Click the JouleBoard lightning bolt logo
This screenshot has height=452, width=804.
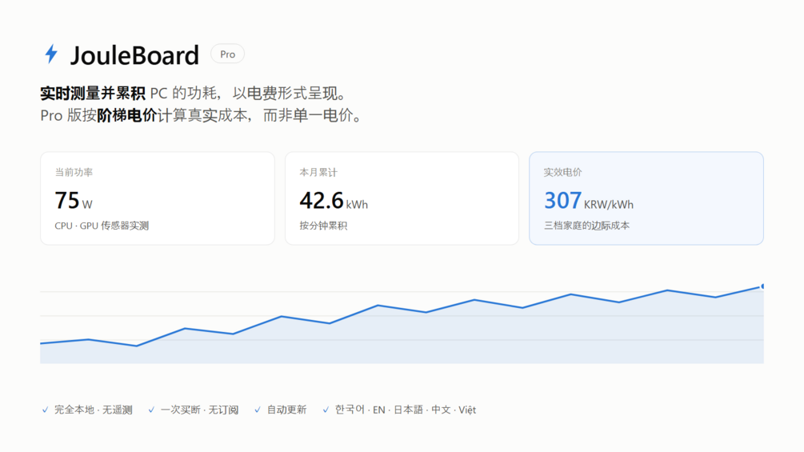51,54
